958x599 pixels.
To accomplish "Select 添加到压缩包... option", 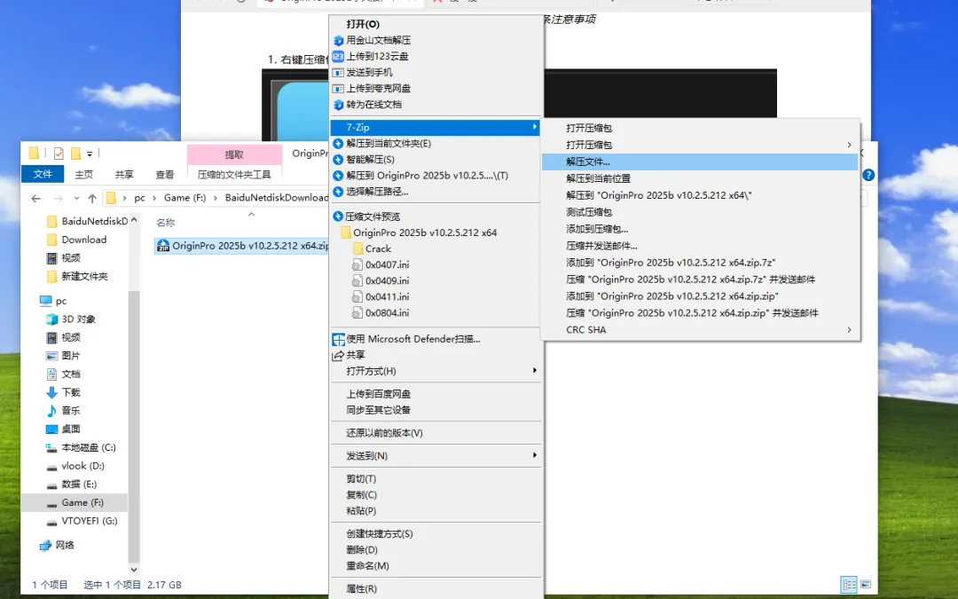I will (x=700, y=229).
